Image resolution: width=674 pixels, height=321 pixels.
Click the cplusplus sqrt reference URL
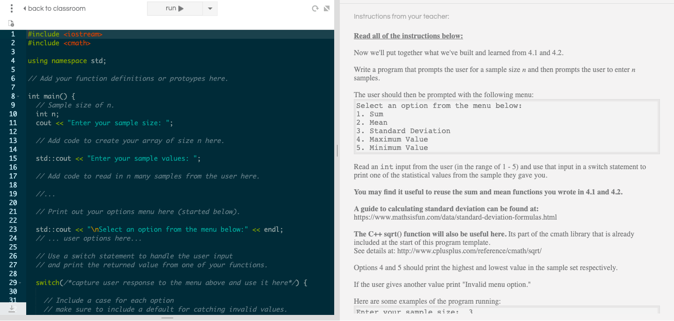pos(469,251)
